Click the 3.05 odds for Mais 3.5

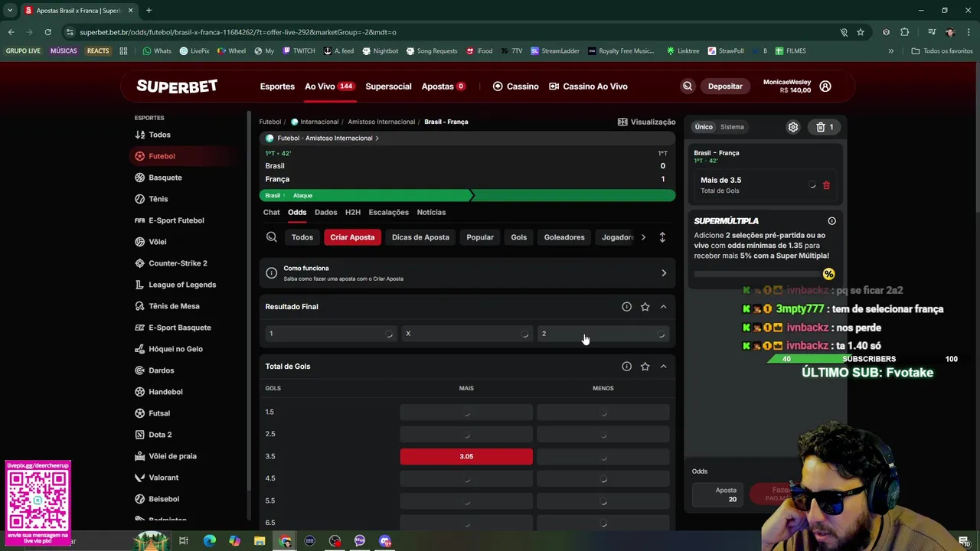point(466,457)
